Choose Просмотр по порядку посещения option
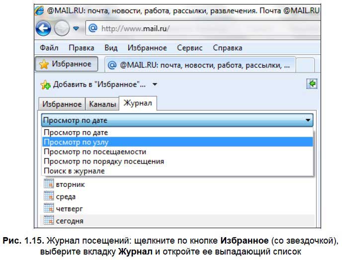Viewport: 342px width, 260px height. (177, 161)
